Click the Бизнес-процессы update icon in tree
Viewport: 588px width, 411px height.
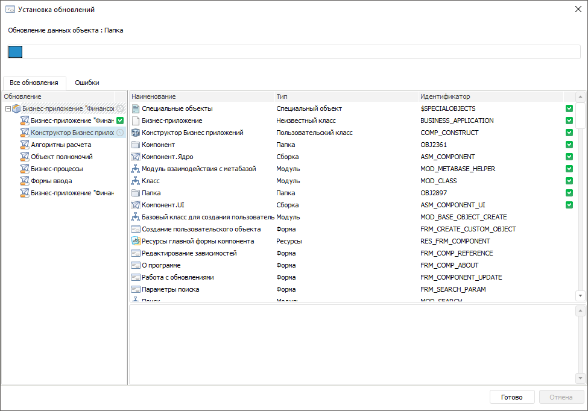25,169
